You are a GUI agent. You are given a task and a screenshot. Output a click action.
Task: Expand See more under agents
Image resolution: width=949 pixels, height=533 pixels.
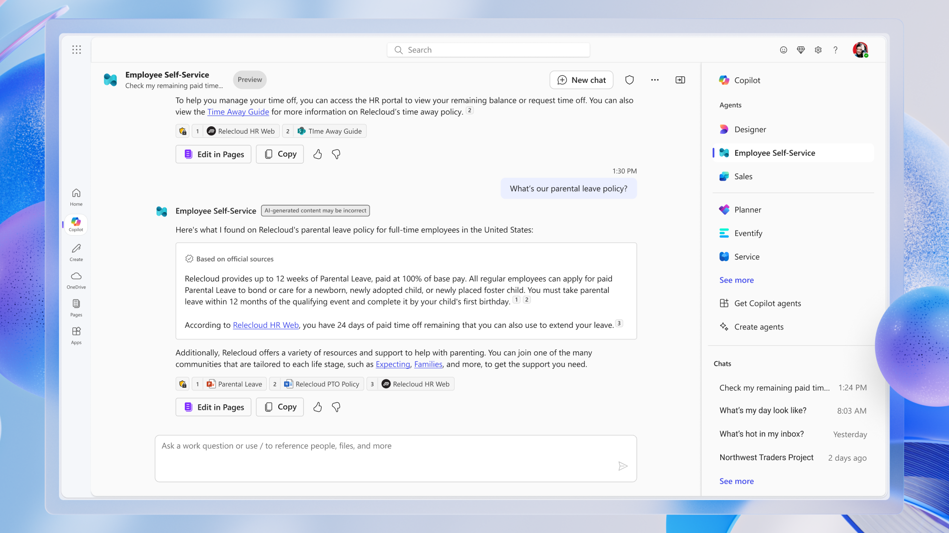pyautogui.click(x=736, y=280)
